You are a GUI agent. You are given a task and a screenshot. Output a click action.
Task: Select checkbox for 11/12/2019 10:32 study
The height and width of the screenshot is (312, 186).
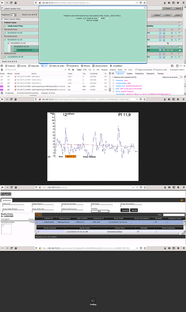(180, 57)
